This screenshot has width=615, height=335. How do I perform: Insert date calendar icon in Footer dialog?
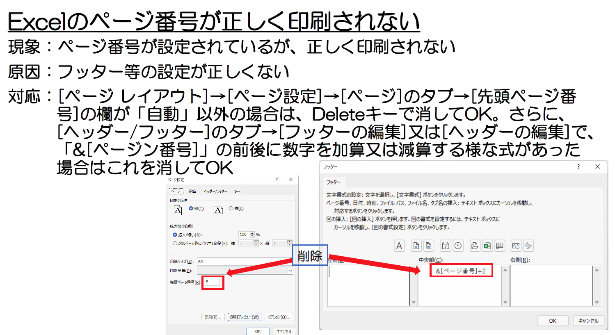click(446, 246)
